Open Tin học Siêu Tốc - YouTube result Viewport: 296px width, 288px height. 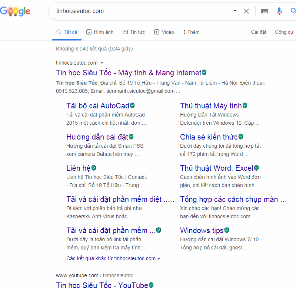(x=102, y=285)
